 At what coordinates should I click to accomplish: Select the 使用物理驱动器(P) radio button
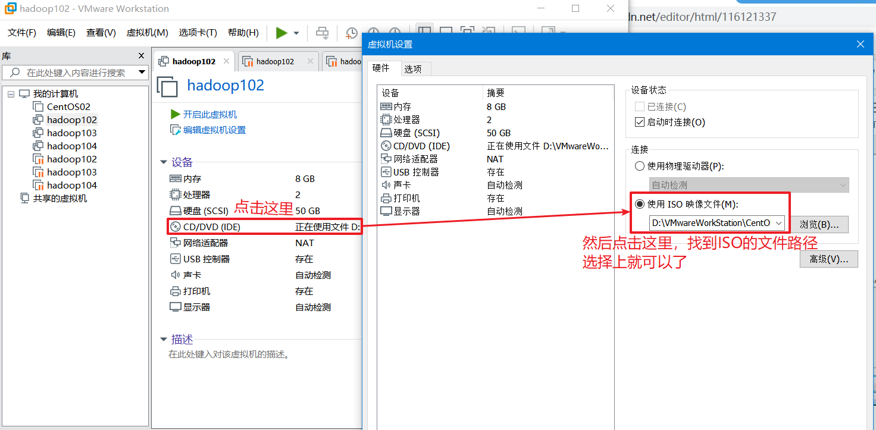[x=640, y=166]
